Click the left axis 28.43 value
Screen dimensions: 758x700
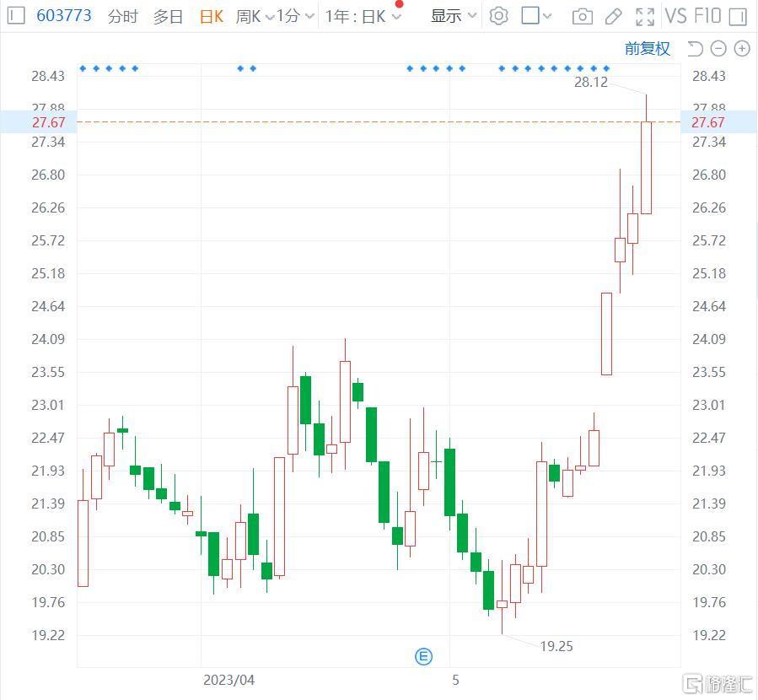[x=48, y=76]
